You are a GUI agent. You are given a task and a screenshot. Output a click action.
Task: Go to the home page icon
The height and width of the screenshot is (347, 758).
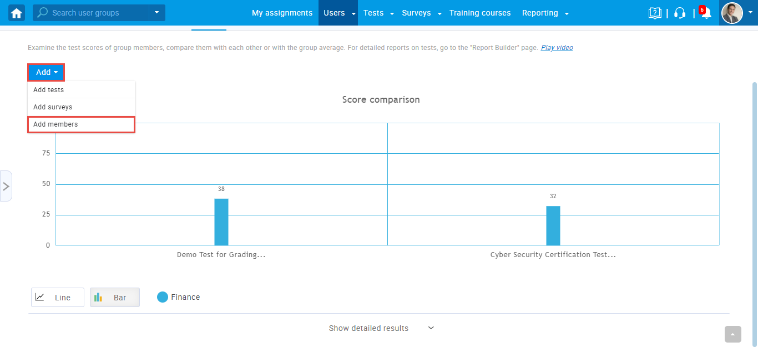pos(17,13)
